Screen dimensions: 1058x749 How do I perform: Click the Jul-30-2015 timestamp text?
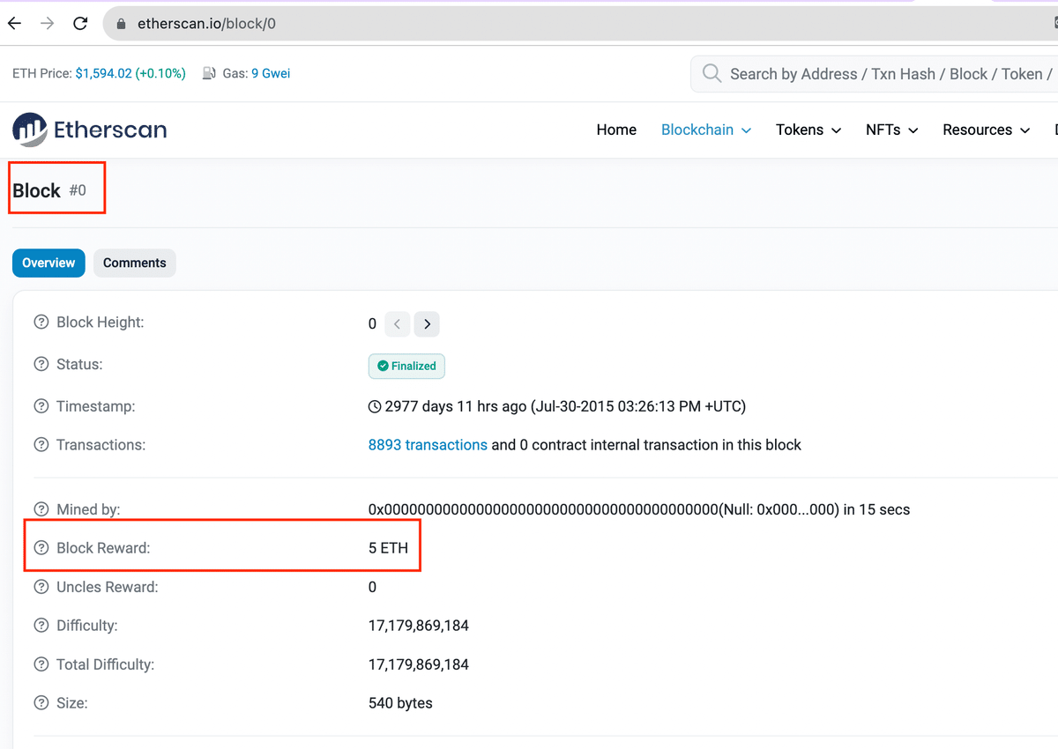coord(637,406)
